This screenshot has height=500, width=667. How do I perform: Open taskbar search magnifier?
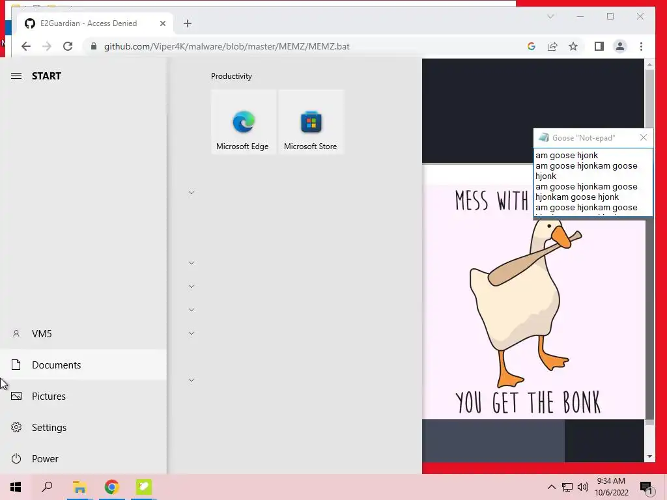point(47,487)
